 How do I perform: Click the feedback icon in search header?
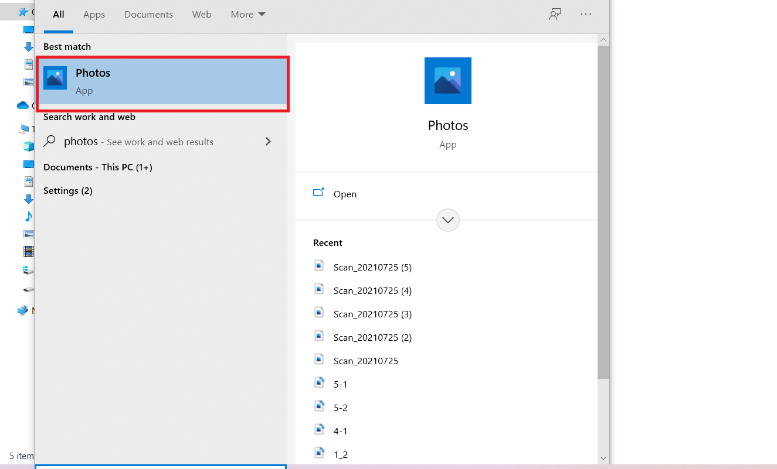555,15
